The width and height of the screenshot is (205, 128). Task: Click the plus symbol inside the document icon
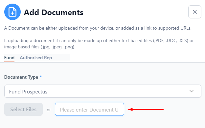point(12,13)
